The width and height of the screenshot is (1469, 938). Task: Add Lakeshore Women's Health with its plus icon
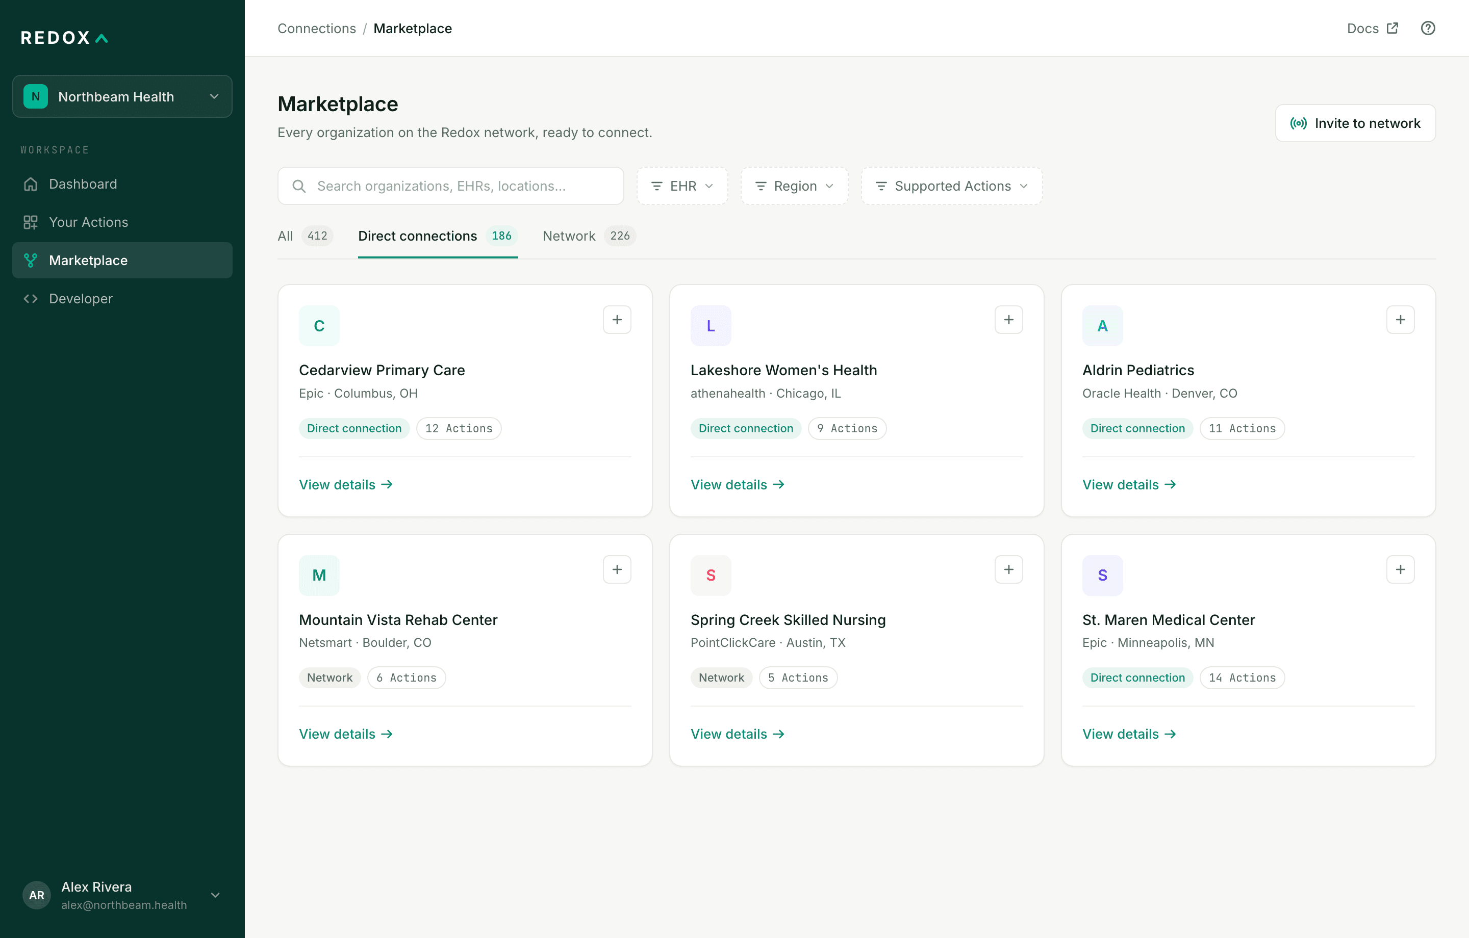(1008, 320)
